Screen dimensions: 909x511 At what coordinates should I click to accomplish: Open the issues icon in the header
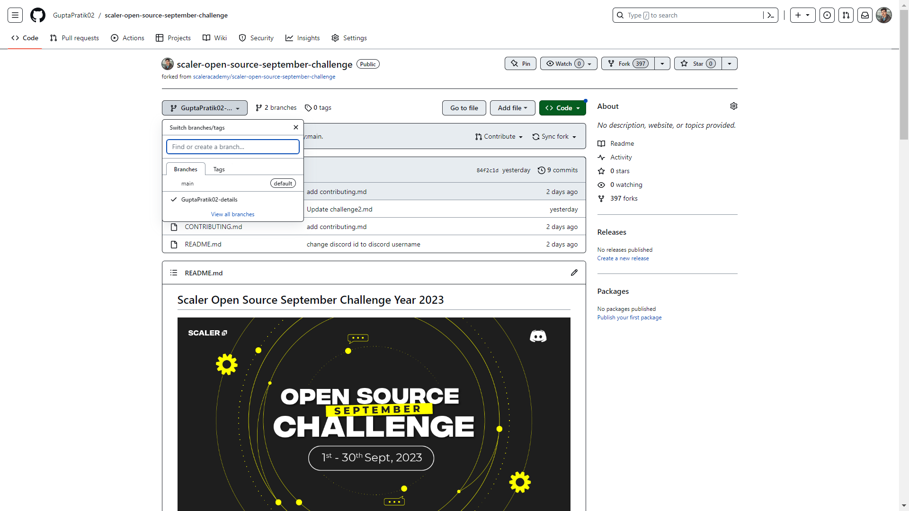[827, 15]
